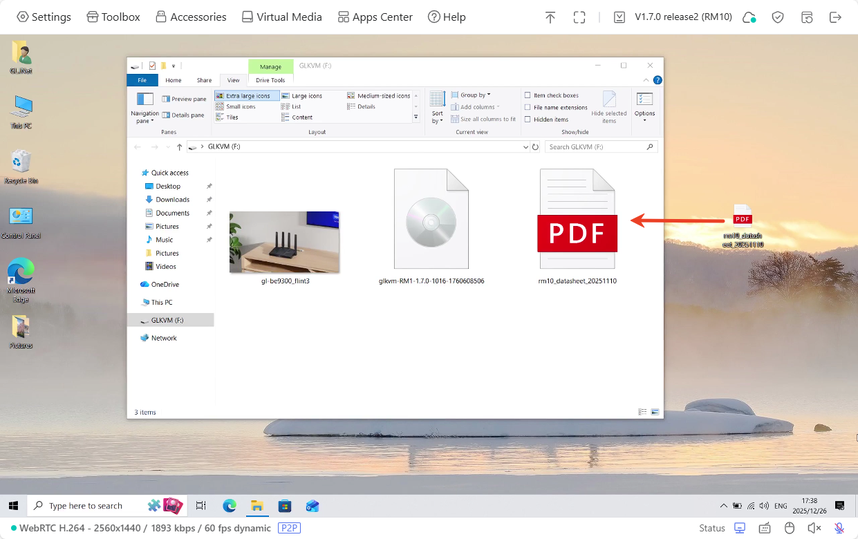Mute the remote speaker from the status bar
The image size is (858, 539).
tap(814, 528)
